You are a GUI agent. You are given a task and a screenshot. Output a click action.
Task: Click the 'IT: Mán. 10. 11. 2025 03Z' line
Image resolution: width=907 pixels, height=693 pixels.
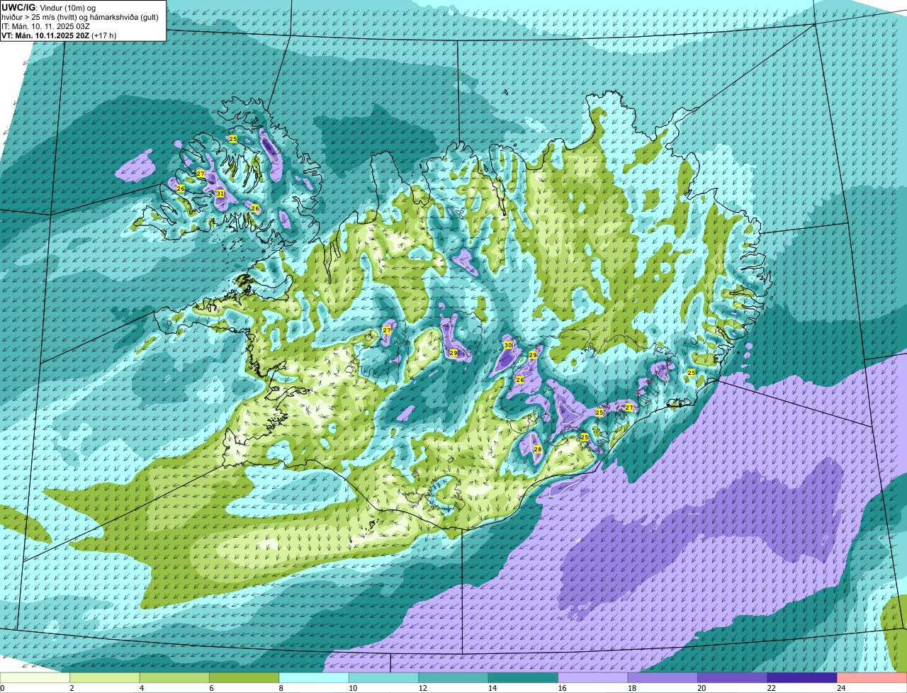pos(45,26)
